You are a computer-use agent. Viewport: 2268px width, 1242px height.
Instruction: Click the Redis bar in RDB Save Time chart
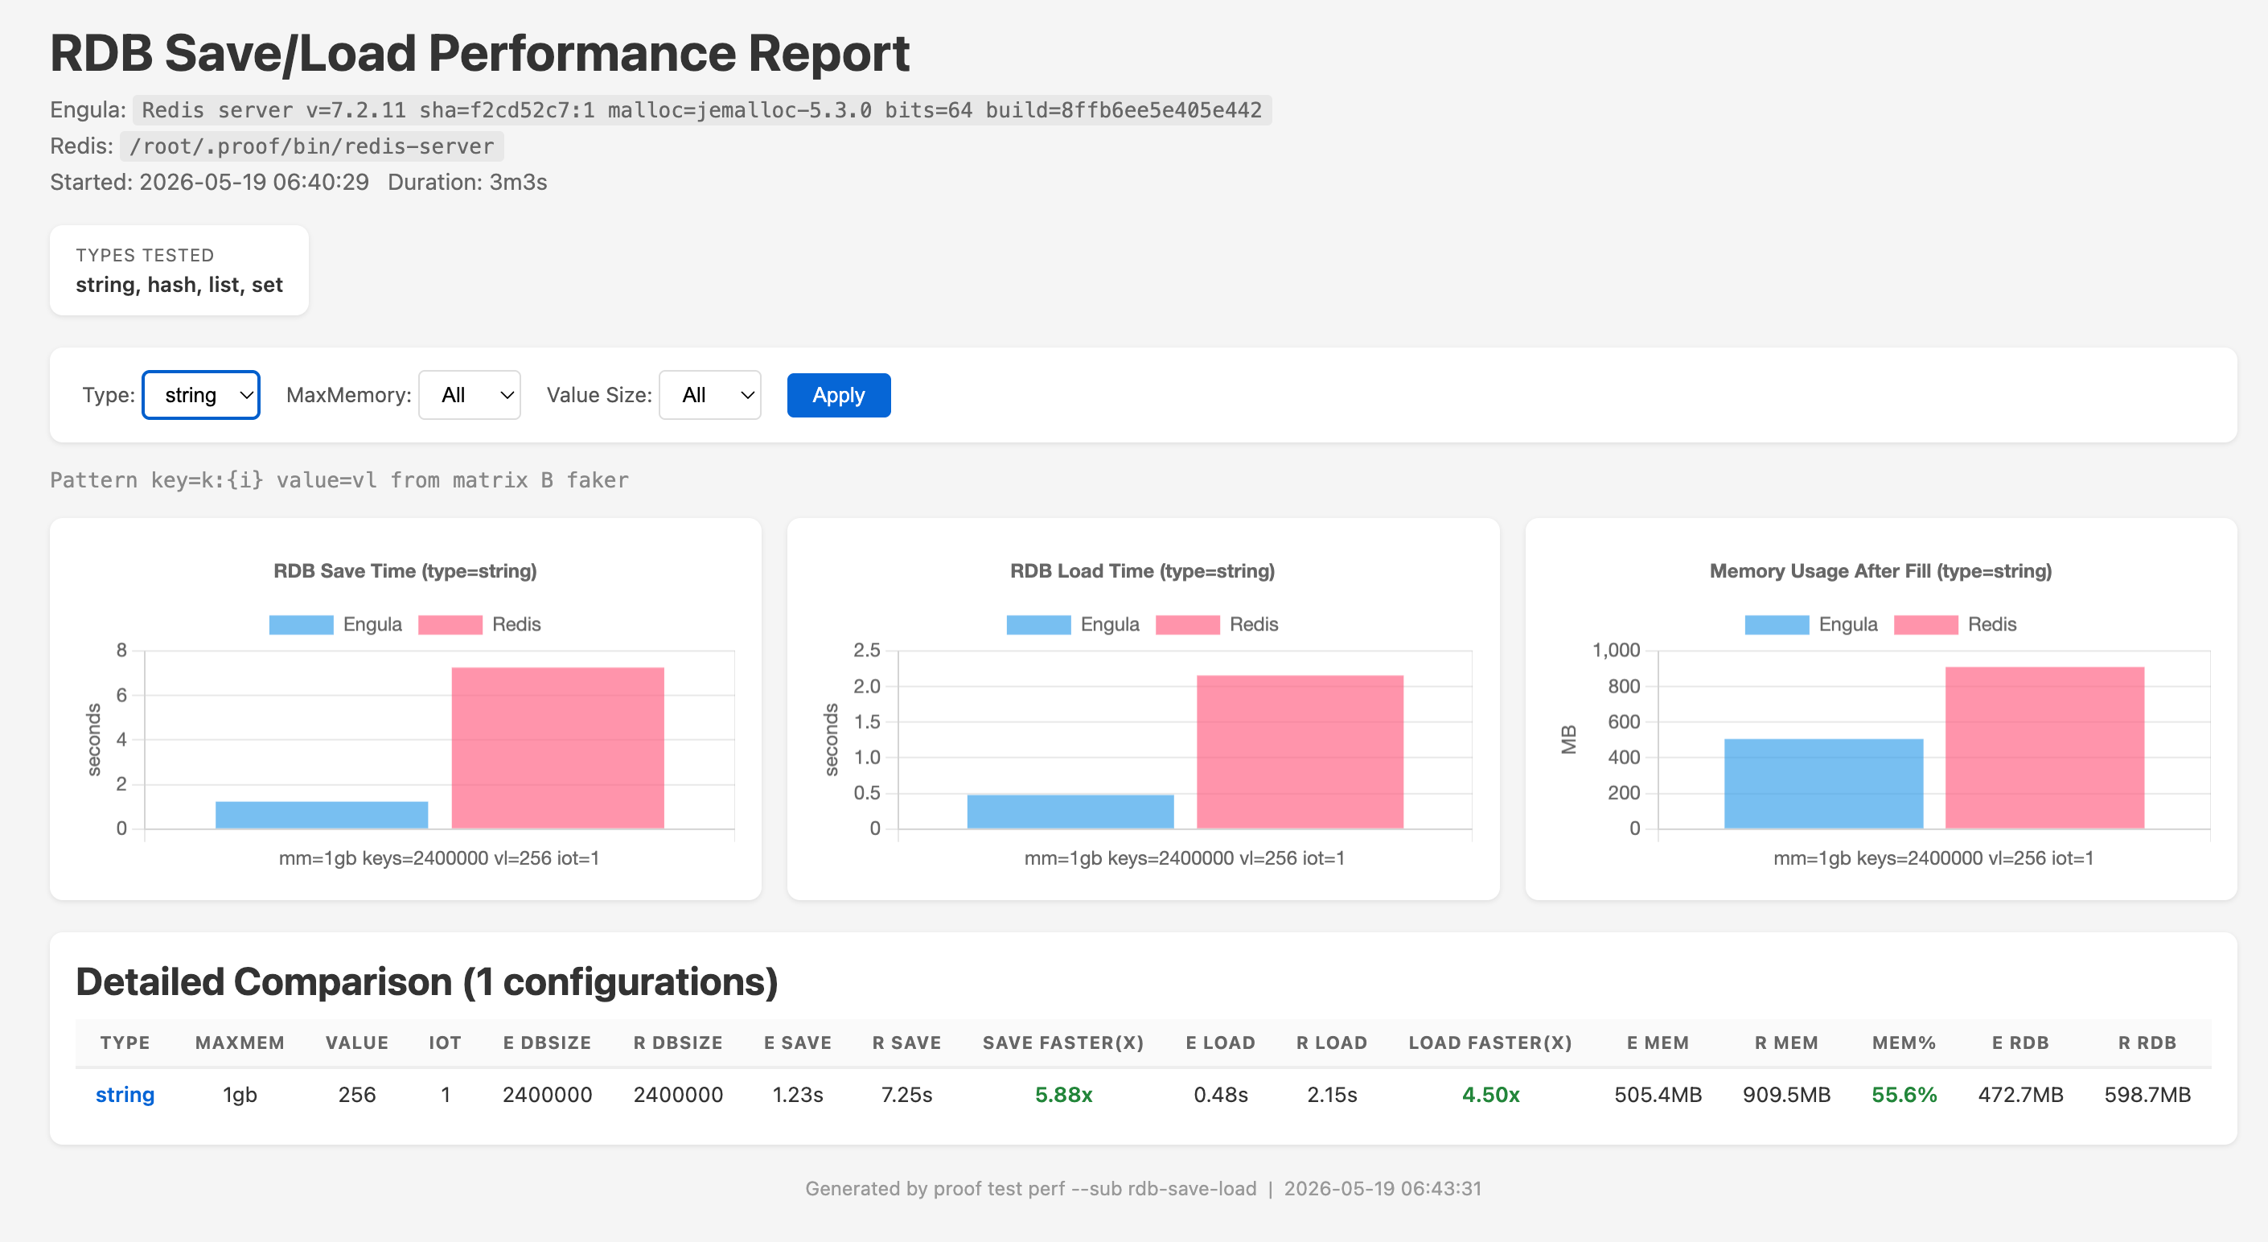pos(557,748)
